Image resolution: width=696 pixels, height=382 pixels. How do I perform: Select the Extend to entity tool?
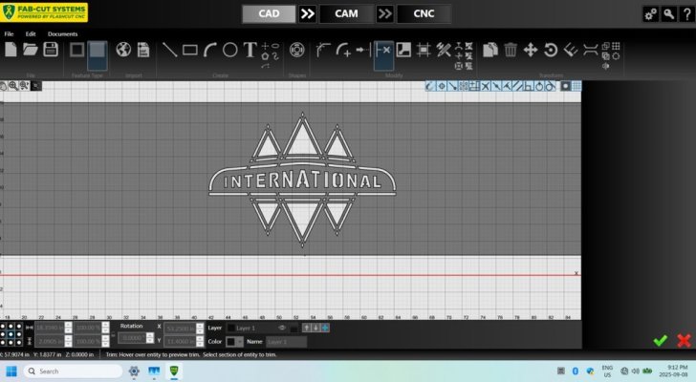[363, 50]
